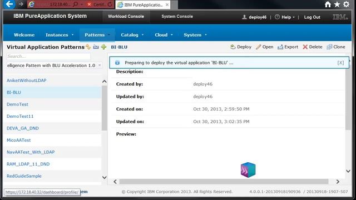Click detail pane scroll left arrow
Viewport: 356px width, 200px height.
coord(115,182)
